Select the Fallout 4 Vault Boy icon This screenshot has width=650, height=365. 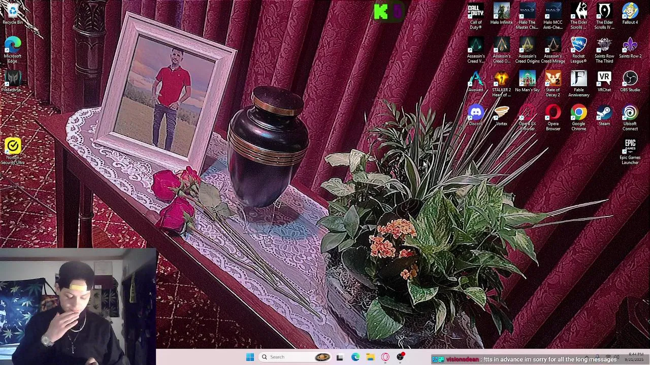[x=630, y=14]
